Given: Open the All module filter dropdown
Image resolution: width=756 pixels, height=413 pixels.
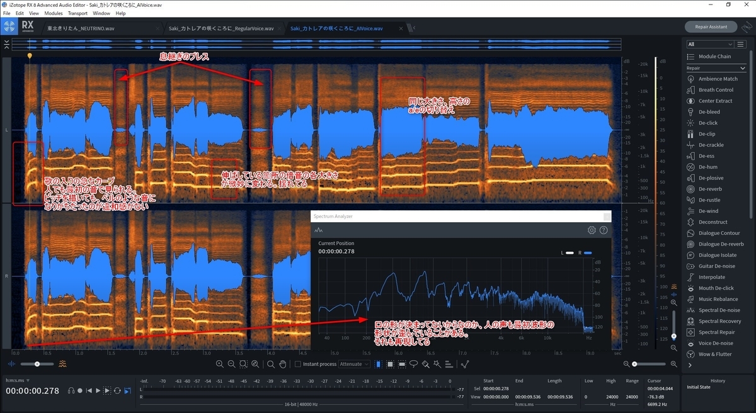Looking at the screenshot, I should point(711,44).
